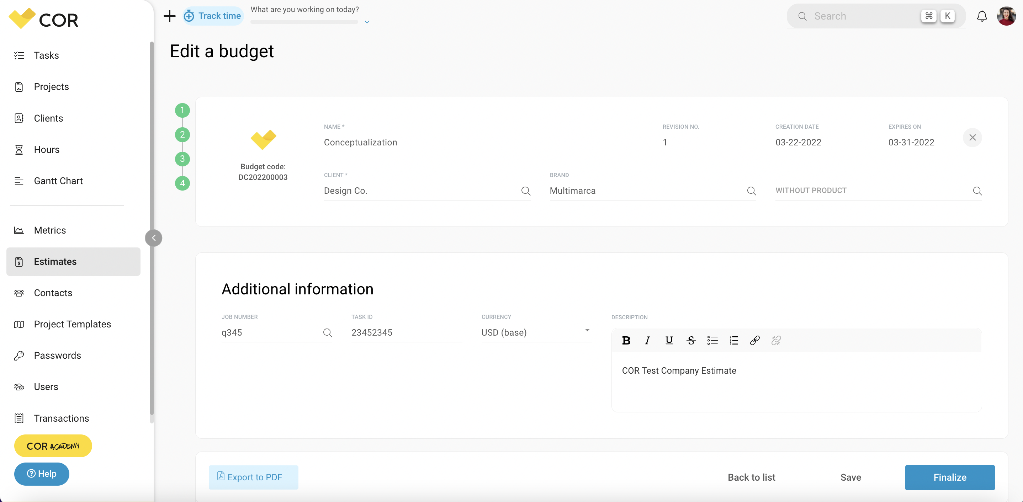Toggle strikethrough in description editor

[x=691, y=341]
